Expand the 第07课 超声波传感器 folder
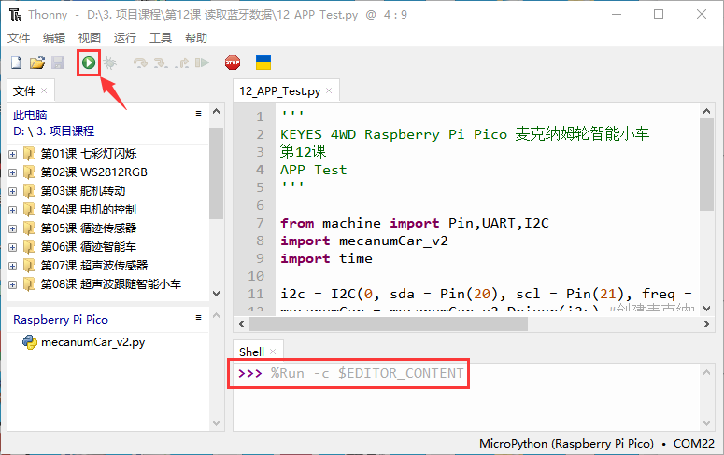The height and width of the screenshot is (455, 724). [x=13, y=266]
